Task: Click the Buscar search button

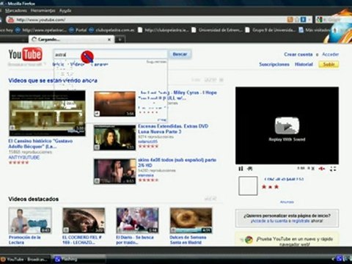Action: (180, 54)
